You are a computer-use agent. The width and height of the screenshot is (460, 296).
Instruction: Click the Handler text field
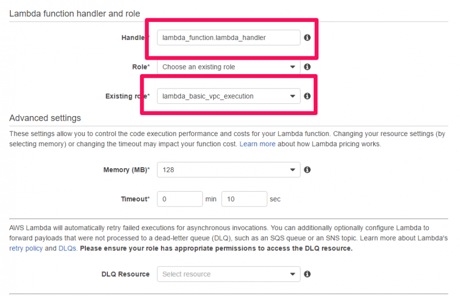(x=228, y=37)
